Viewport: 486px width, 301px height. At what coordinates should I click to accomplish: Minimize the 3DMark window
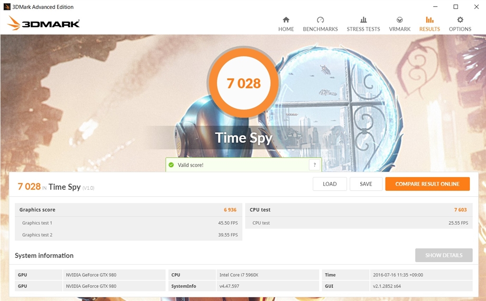435,7
